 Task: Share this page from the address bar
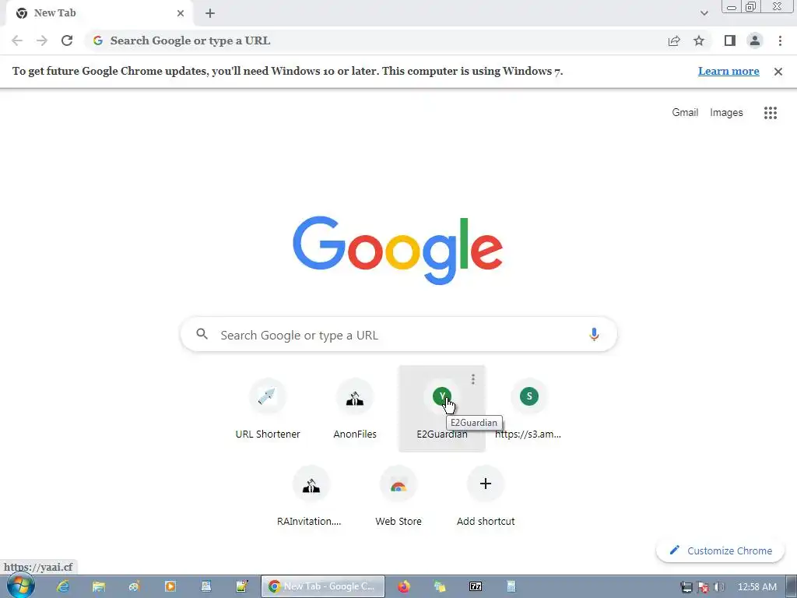pyautogui.click(x=674, y=40)
